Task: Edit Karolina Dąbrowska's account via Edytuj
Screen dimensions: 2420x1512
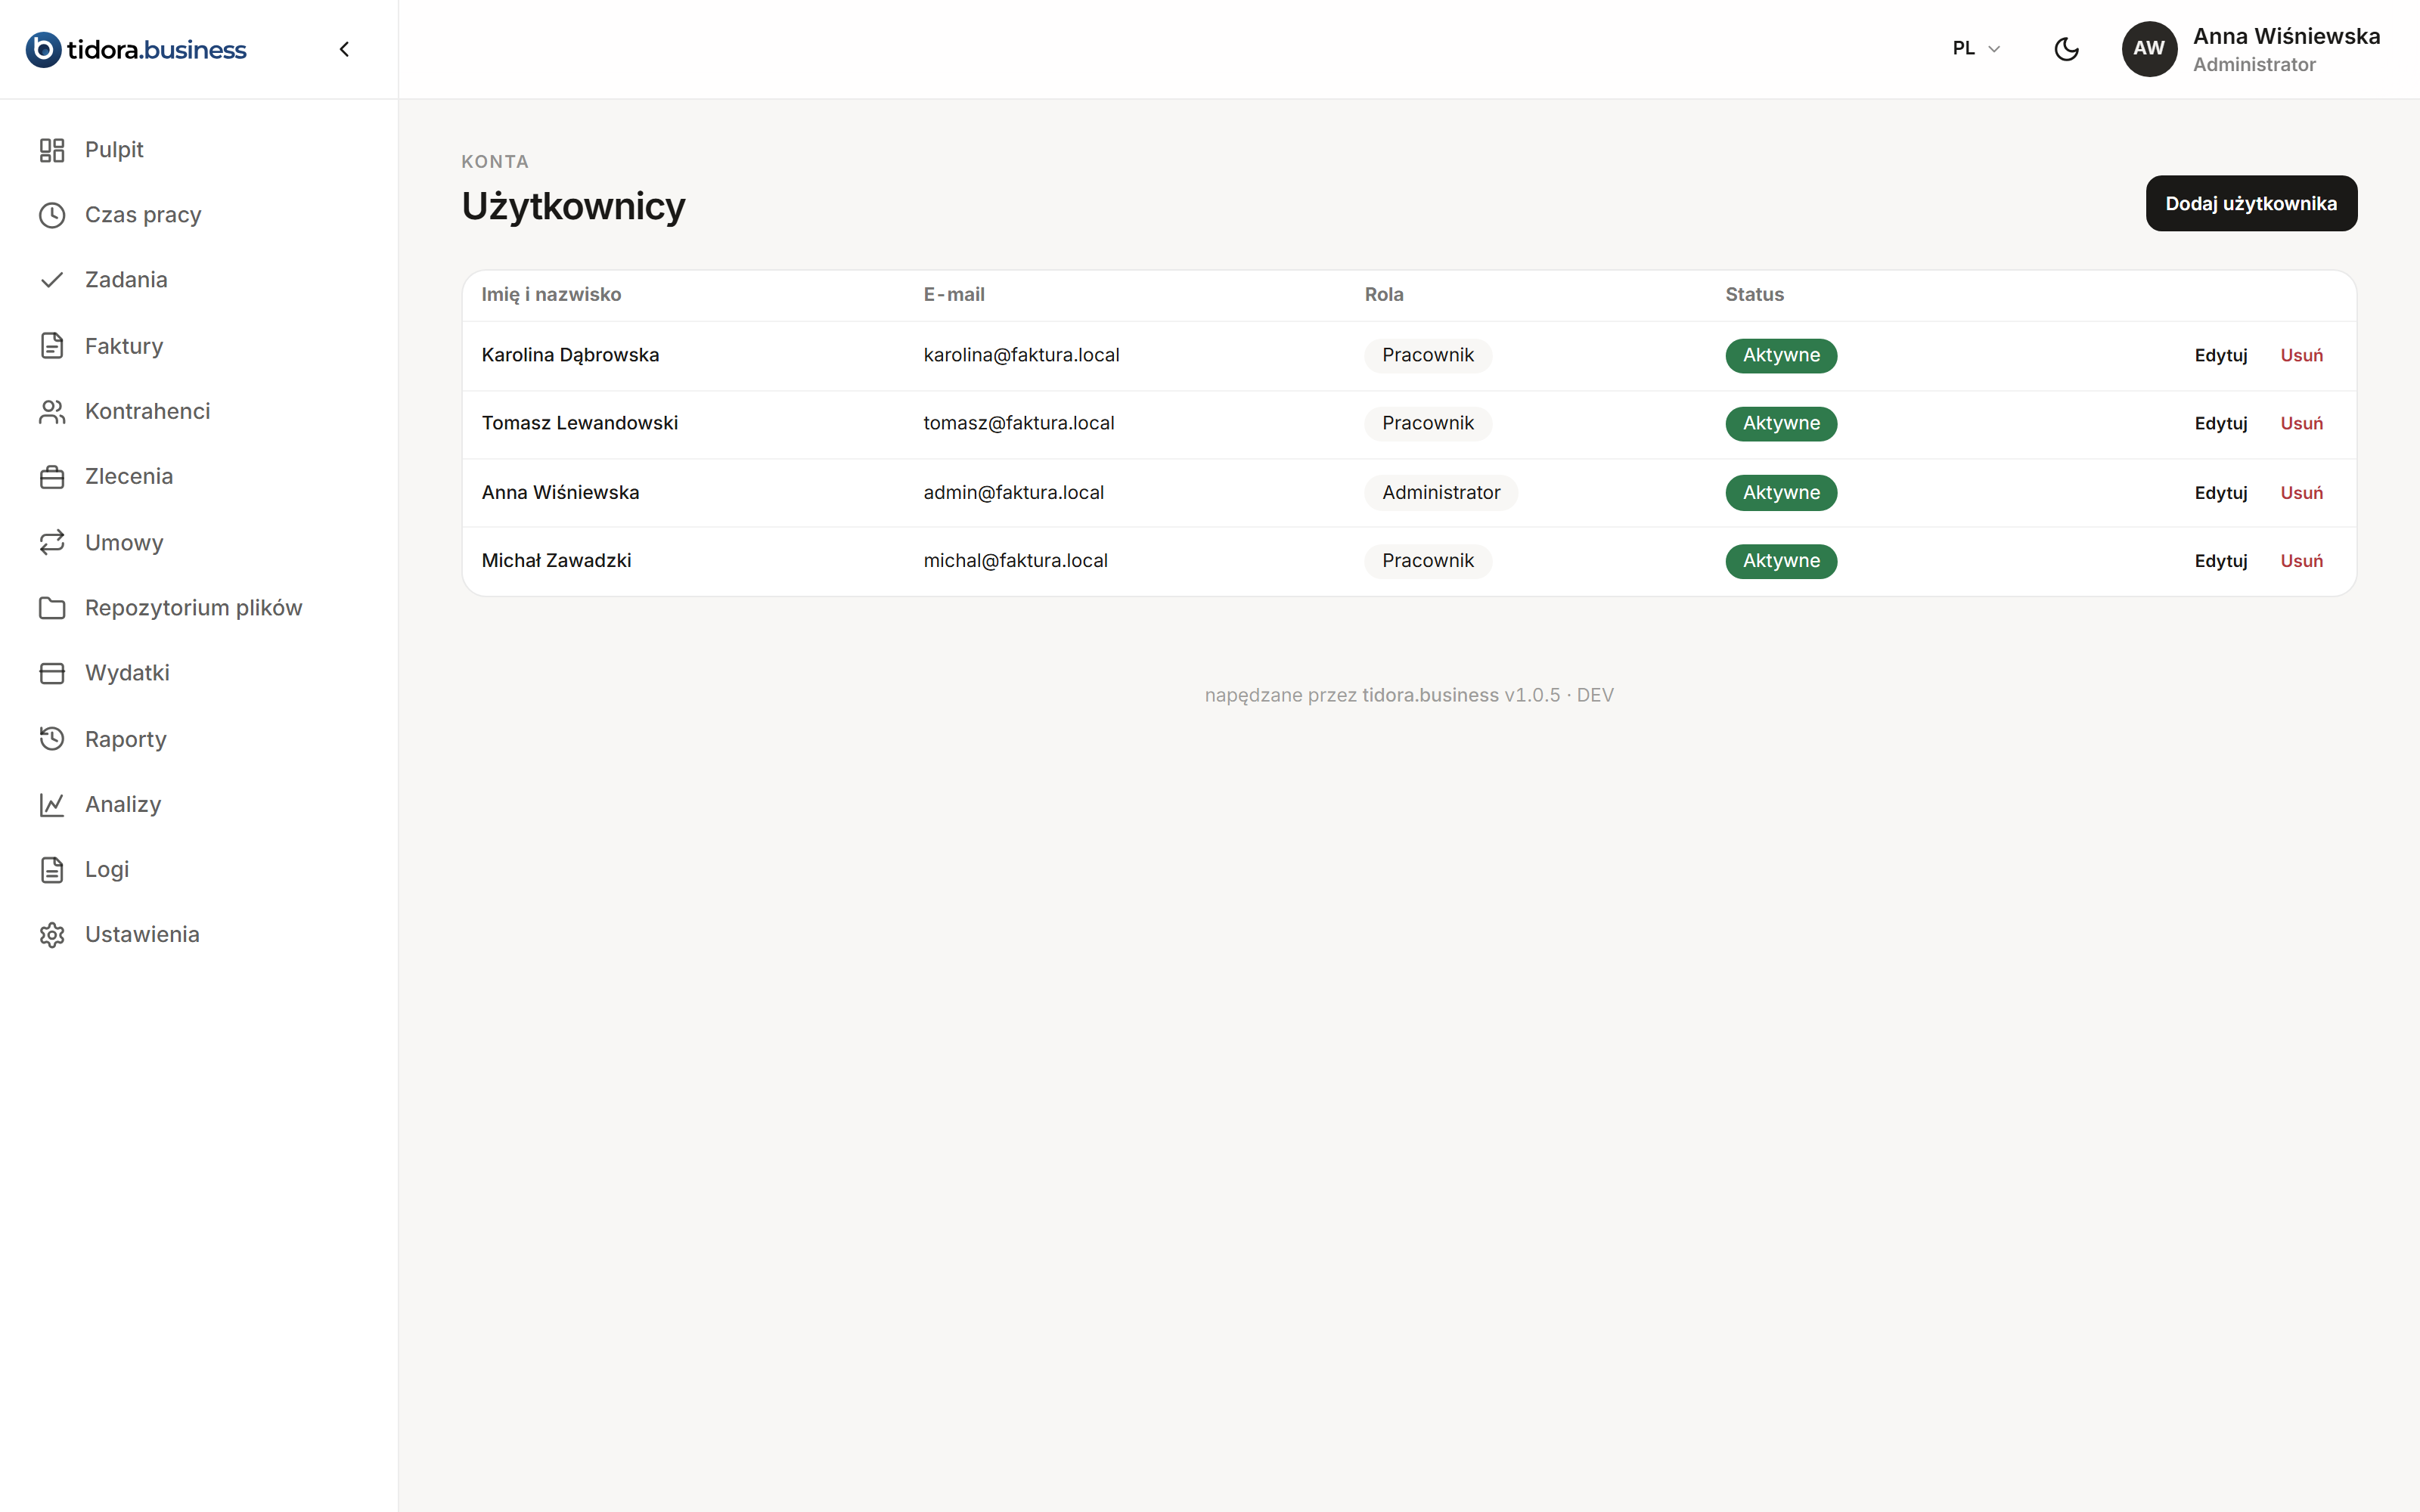Action: click(2220, 356)
